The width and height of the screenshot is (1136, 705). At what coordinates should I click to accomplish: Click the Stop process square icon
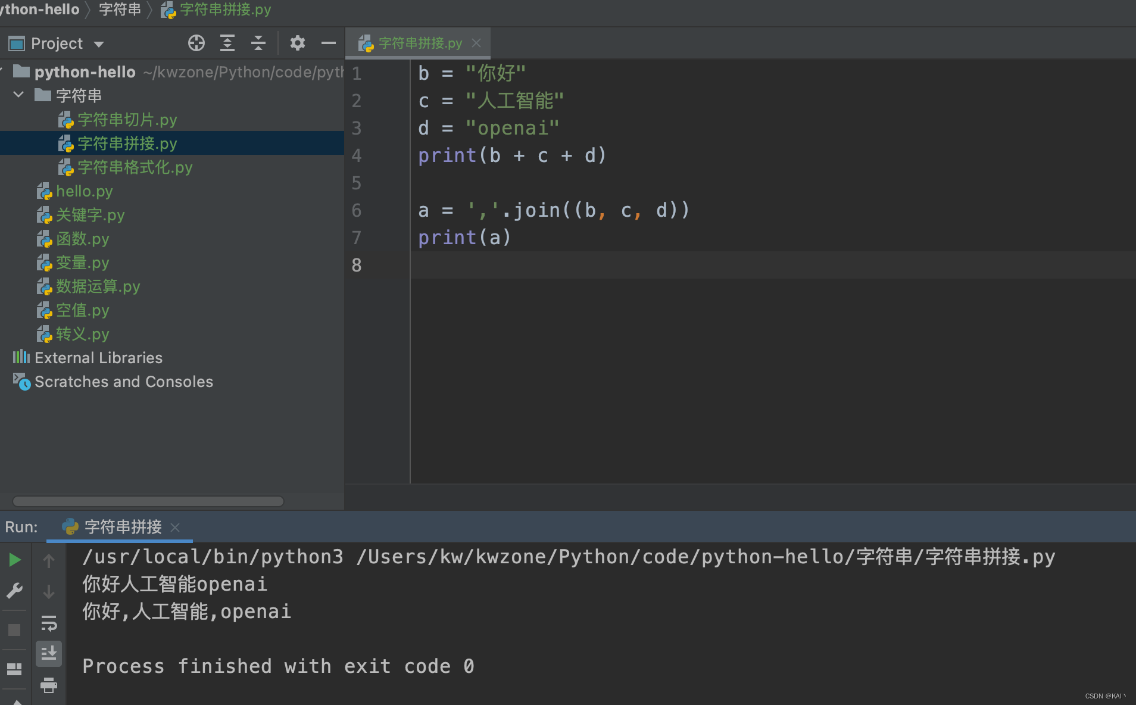(14, 630)
